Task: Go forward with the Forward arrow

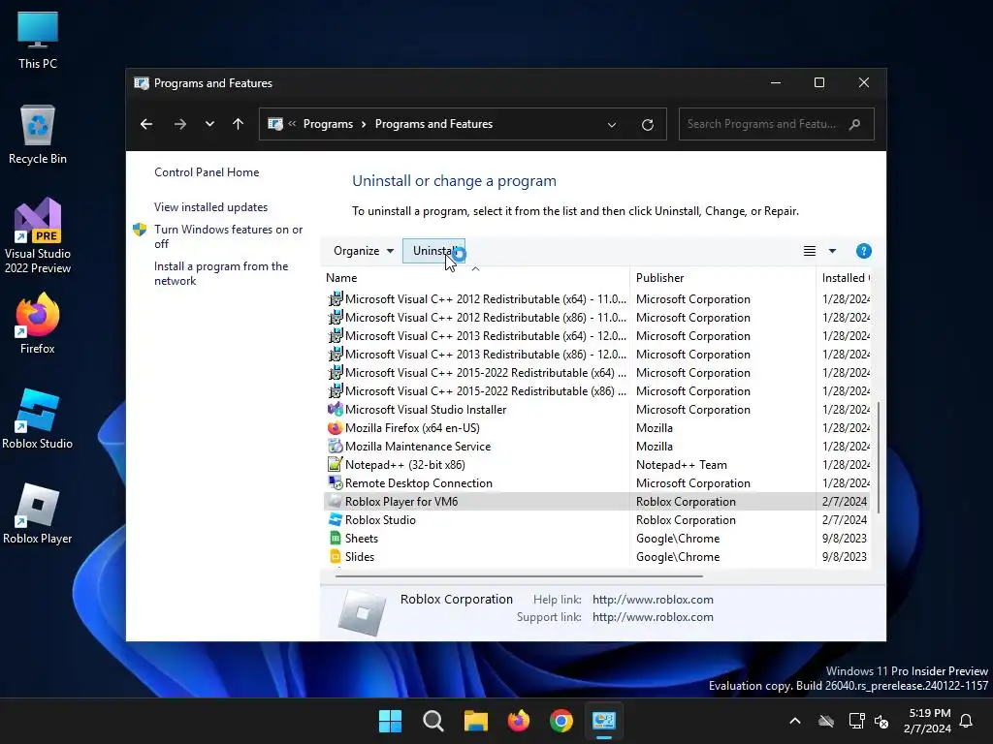Action: 179,124
